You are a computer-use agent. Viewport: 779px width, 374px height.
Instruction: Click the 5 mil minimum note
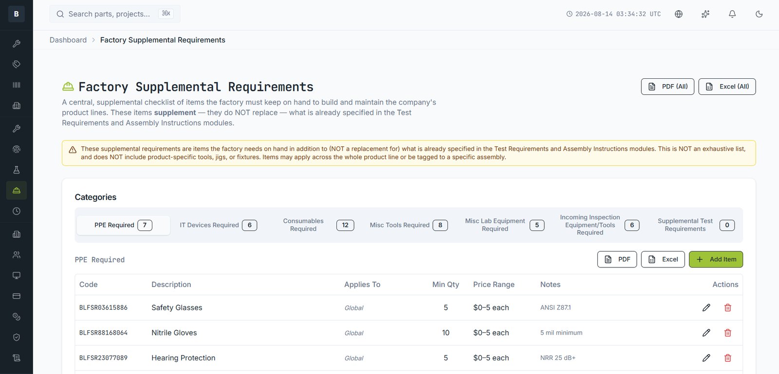(561, 333)
